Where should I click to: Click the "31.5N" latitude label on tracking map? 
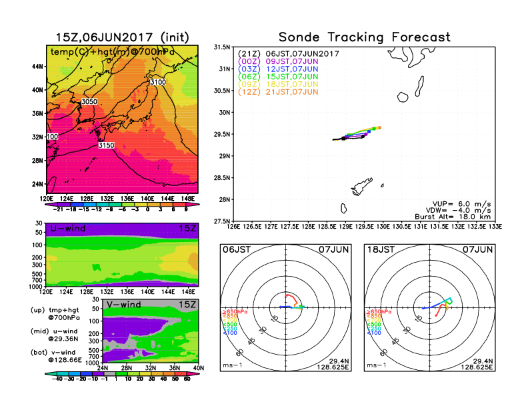(222, 47)
